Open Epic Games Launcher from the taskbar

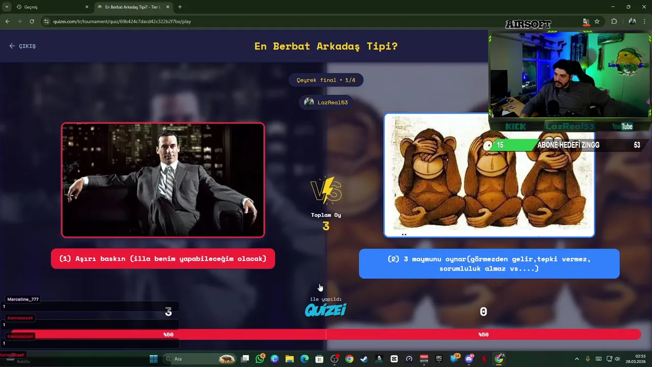[x=439, y=359]
